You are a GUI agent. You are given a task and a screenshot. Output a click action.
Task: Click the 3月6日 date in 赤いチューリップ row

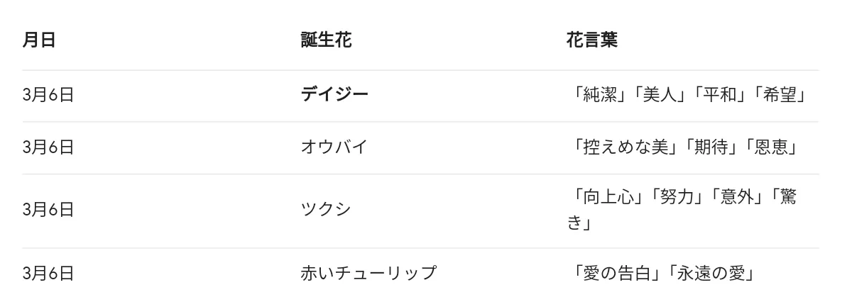click(48, 272)
